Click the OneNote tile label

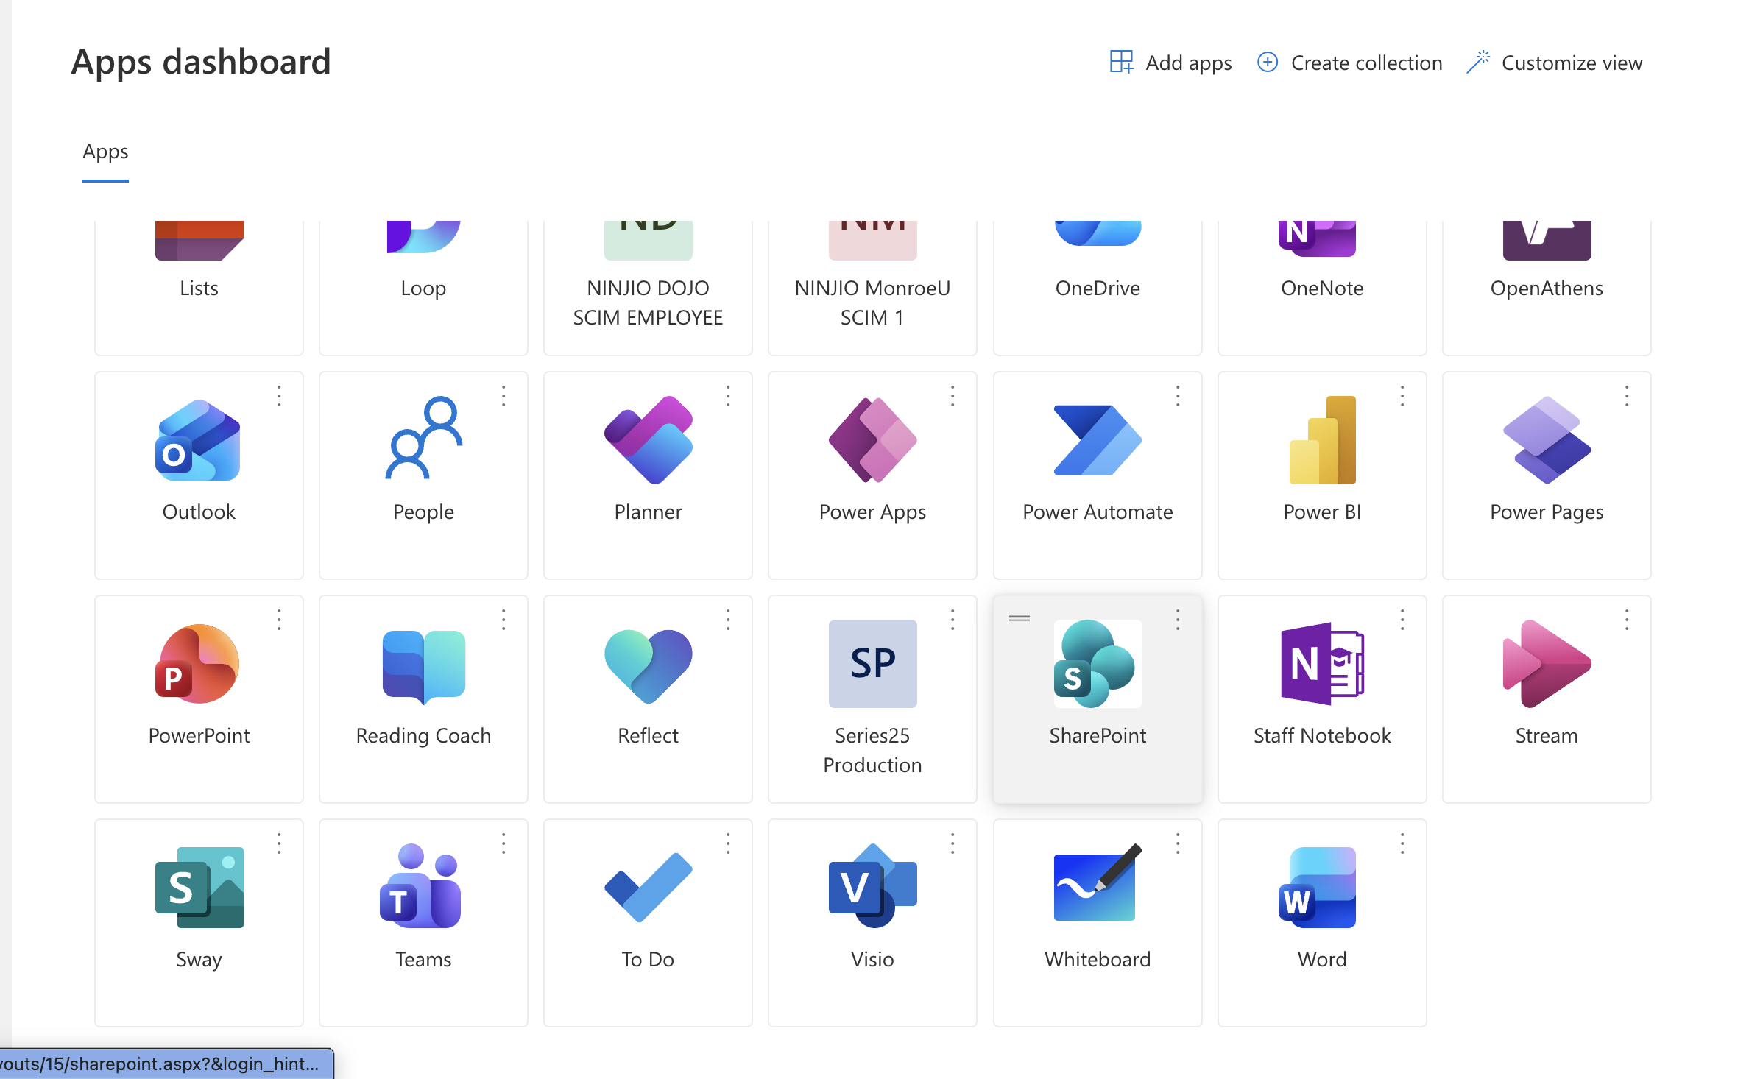(1322, 288)
